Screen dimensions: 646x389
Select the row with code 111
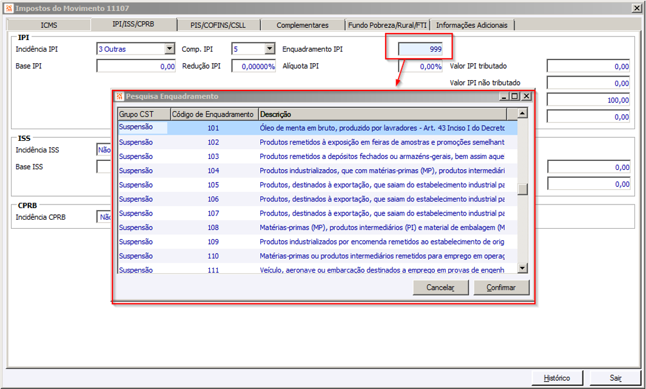click(317, 269)
